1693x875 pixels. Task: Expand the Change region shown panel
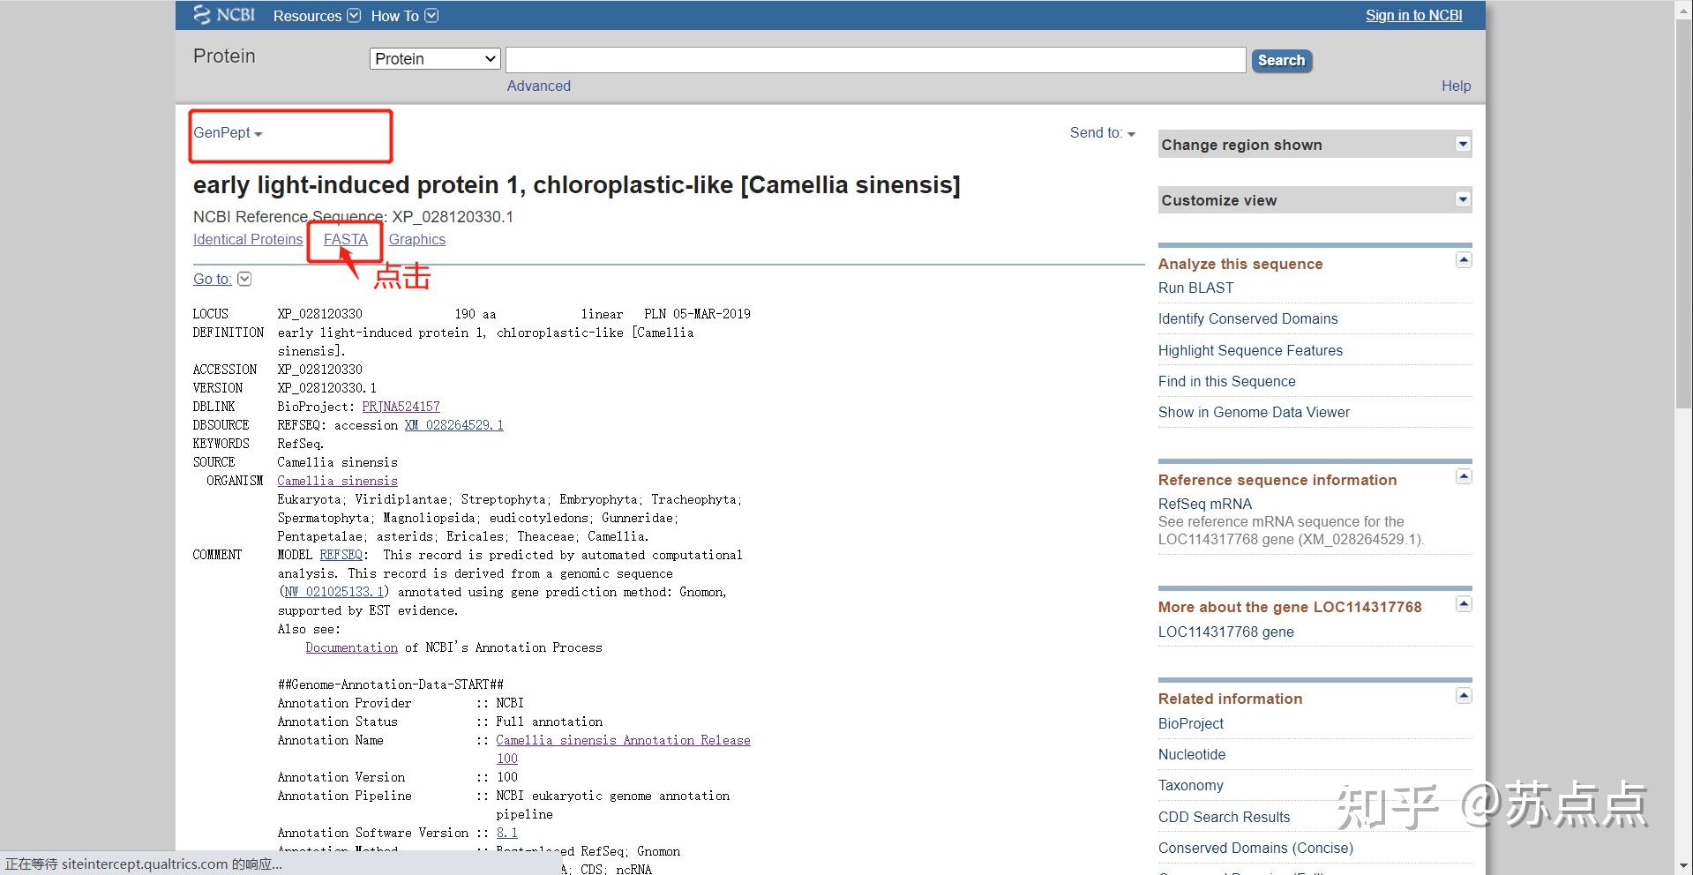(1463, 144)
